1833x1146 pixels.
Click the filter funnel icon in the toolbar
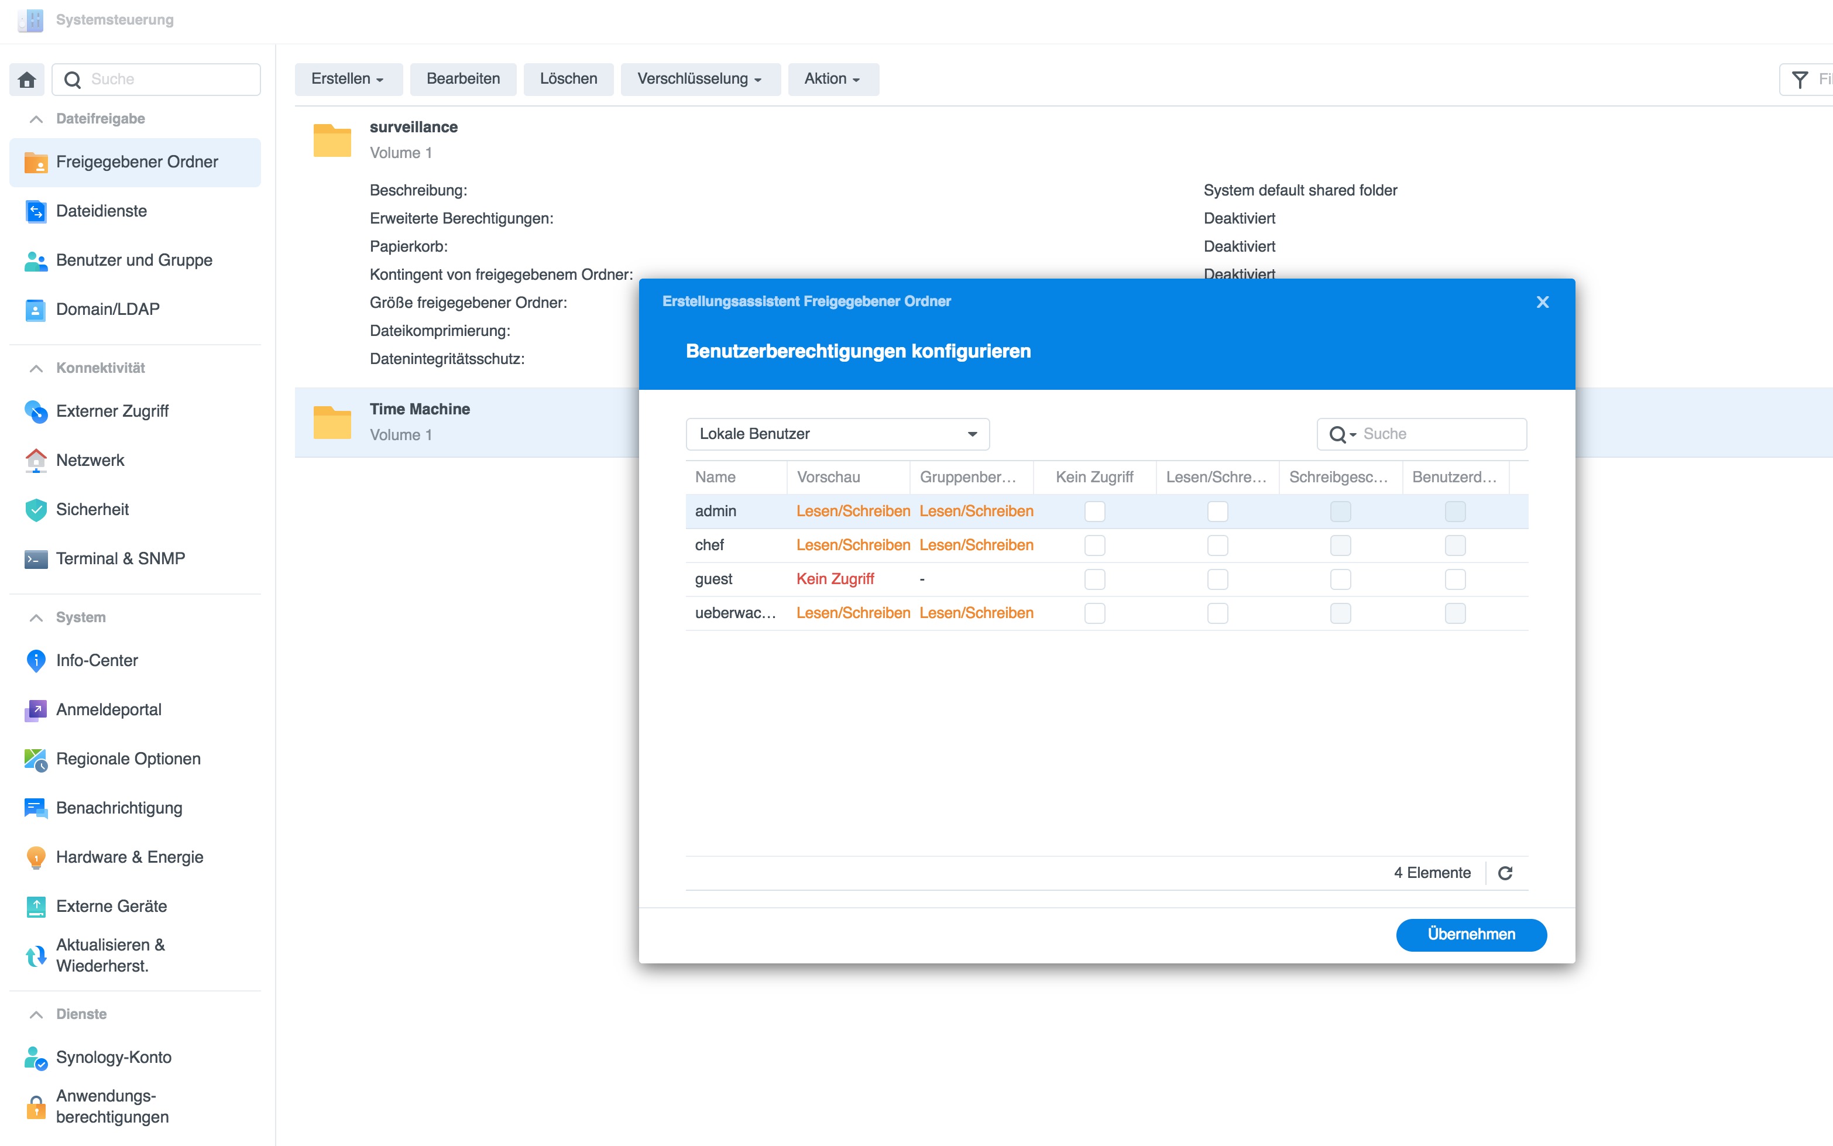click(1799, 80)
